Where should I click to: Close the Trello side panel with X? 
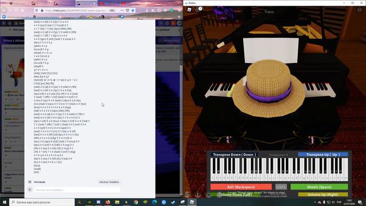coord(180,30)
